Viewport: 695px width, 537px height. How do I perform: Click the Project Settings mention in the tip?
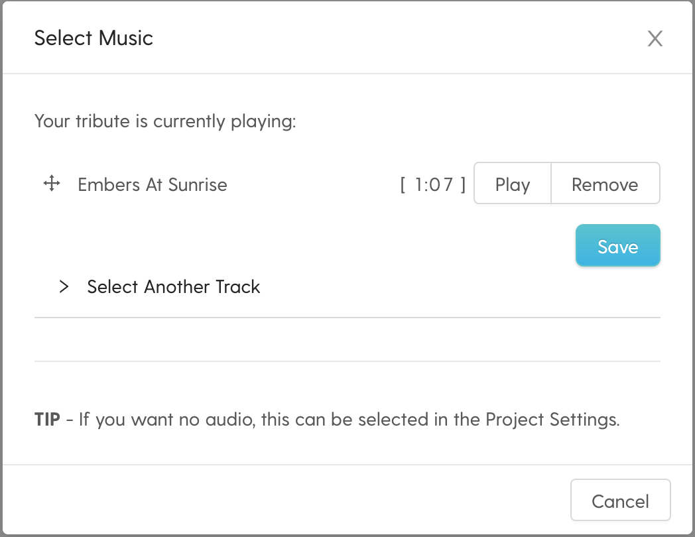coord(551,420)
